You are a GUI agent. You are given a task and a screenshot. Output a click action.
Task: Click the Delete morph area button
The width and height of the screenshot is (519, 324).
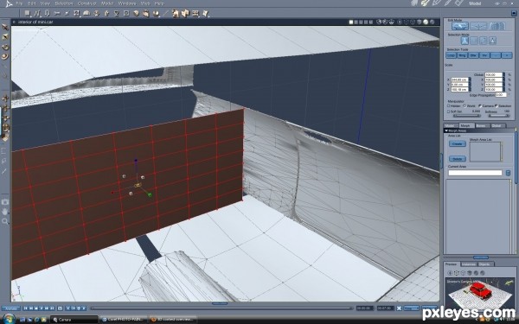(x=457, y=159)
